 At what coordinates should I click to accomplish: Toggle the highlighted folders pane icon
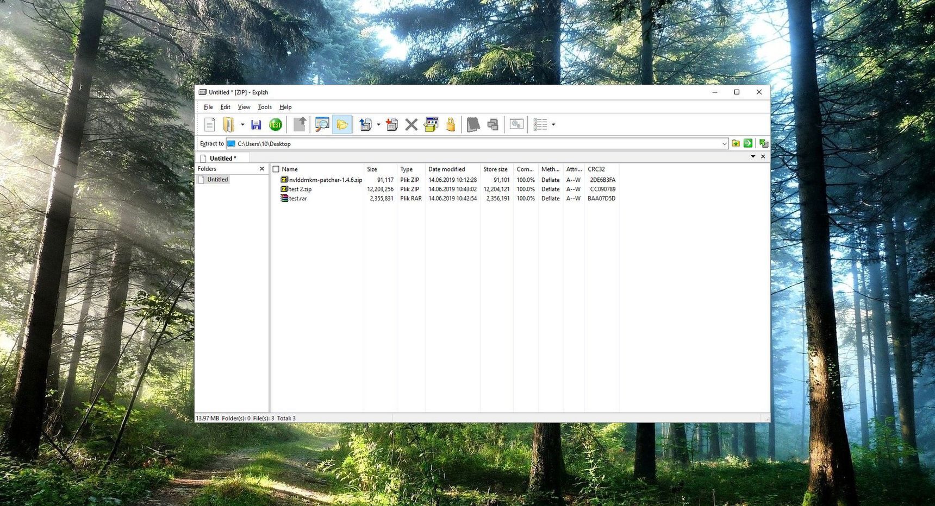tap(342, 125)
